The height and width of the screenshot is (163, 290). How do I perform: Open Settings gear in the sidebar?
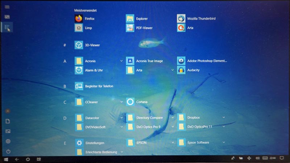(x=8, y=141)
